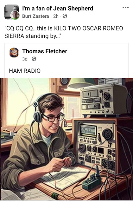
Task: Click Burt Zastera's small profile picture
Action: [x=15, y=15]
